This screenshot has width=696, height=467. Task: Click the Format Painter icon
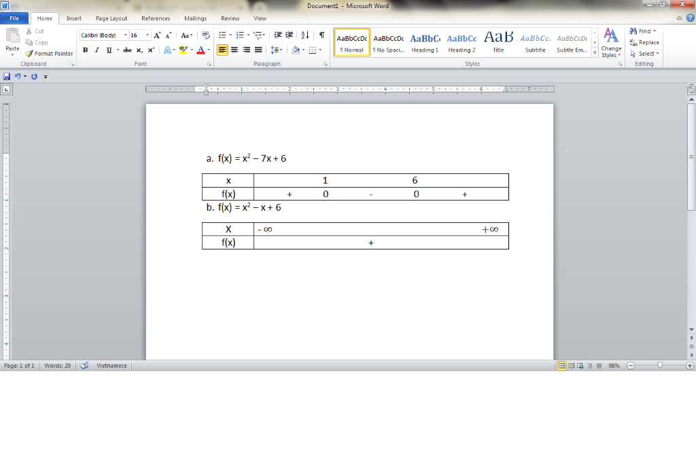(x=29, y=54)
